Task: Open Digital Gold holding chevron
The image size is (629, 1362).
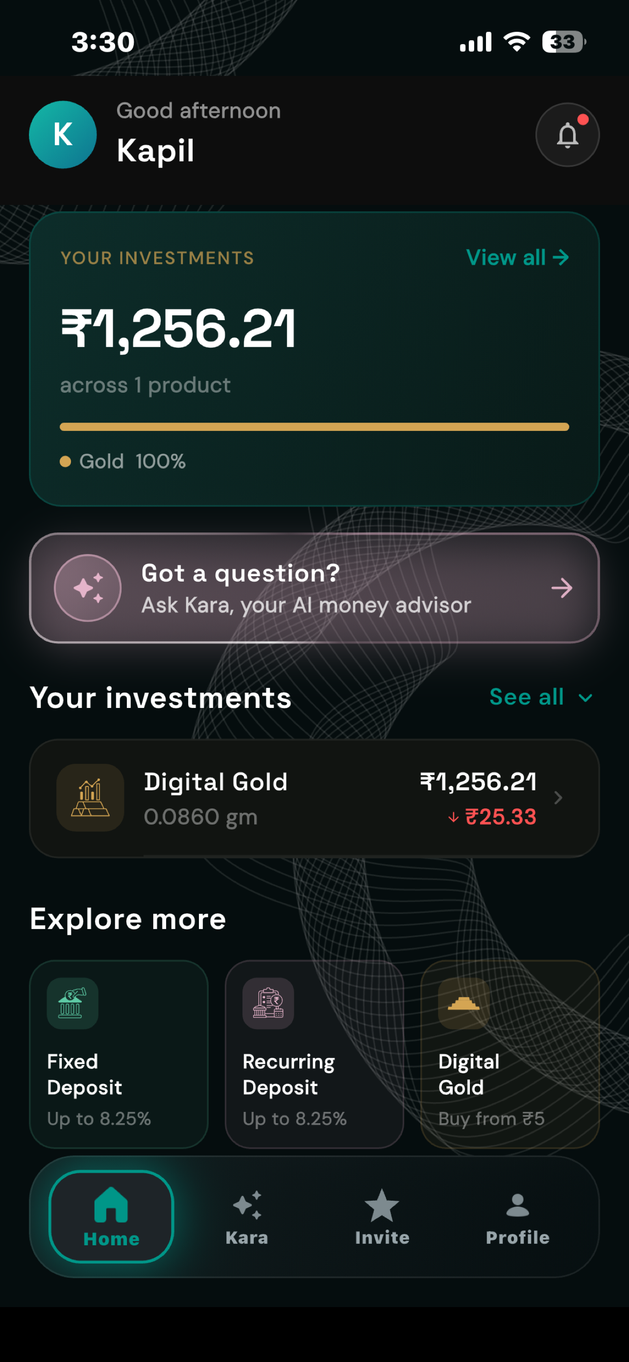Action: 558,798
